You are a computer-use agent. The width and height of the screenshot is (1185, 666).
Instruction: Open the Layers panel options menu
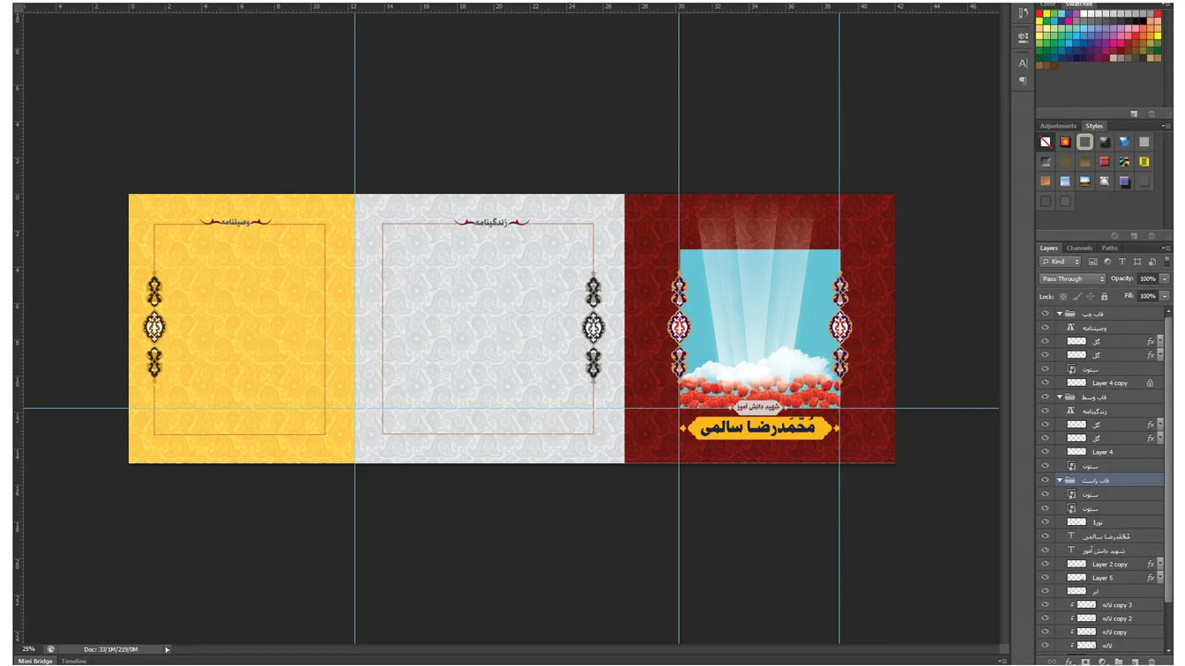coord(1166,248)
